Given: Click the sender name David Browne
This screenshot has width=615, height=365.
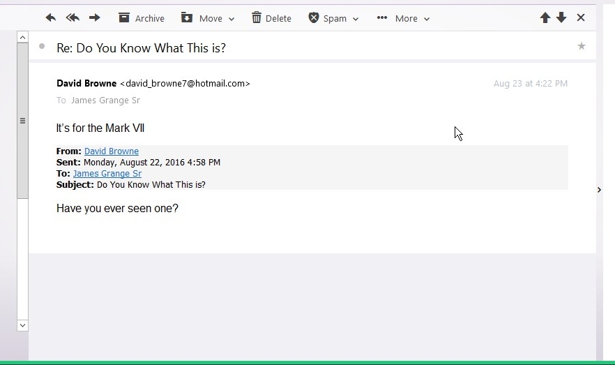Looking at the screenshot, I should click(86, 83).
